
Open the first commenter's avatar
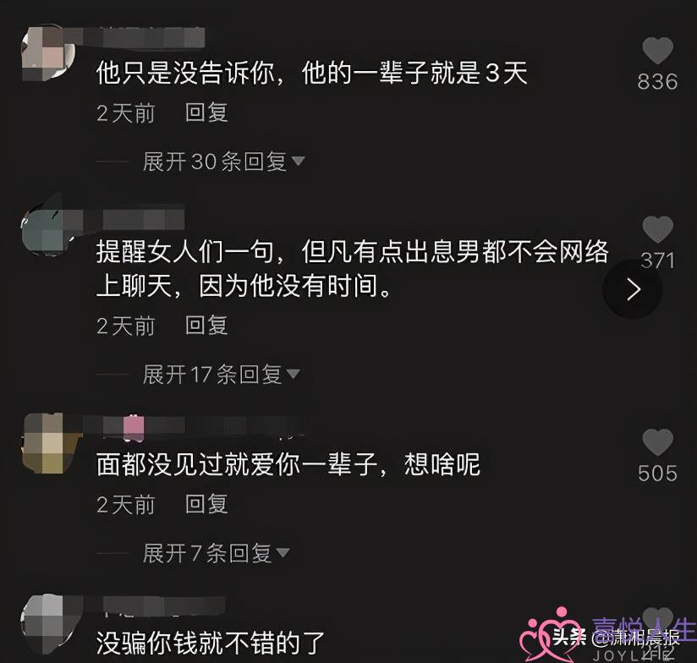48,52
